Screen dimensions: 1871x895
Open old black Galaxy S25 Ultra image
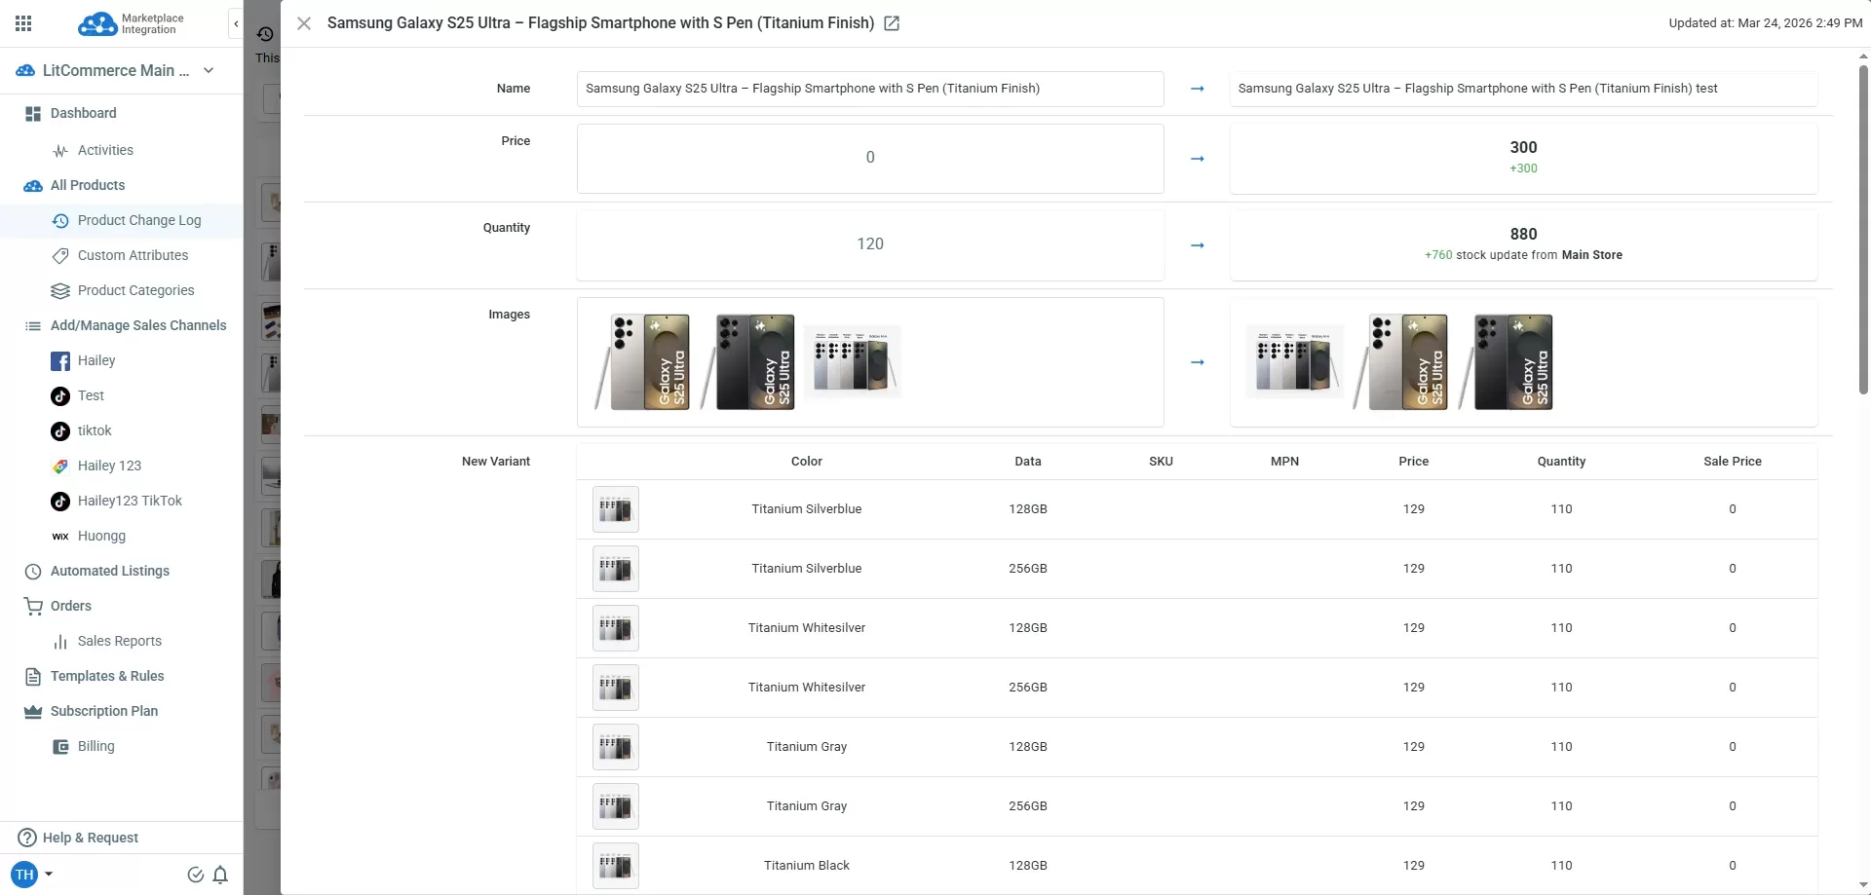(748, 362)
